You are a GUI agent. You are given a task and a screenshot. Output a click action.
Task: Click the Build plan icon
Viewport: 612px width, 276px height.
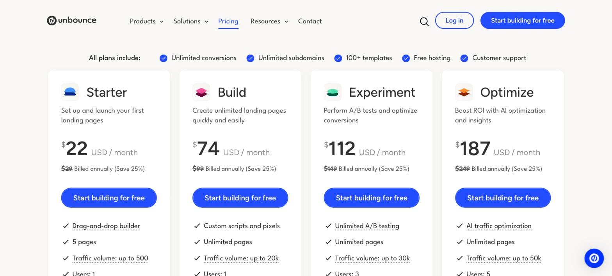[x=201, y=92]
